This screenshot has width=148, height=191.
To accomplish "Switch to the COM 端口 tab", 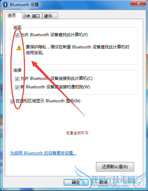I will point(32,16).
